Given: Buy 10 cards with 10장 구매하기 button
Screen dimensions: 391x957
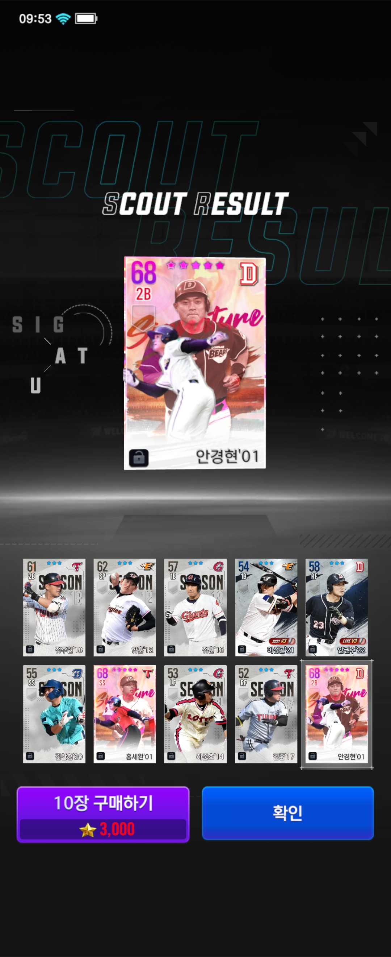Looking at the screenshot, I should [103, 814].
